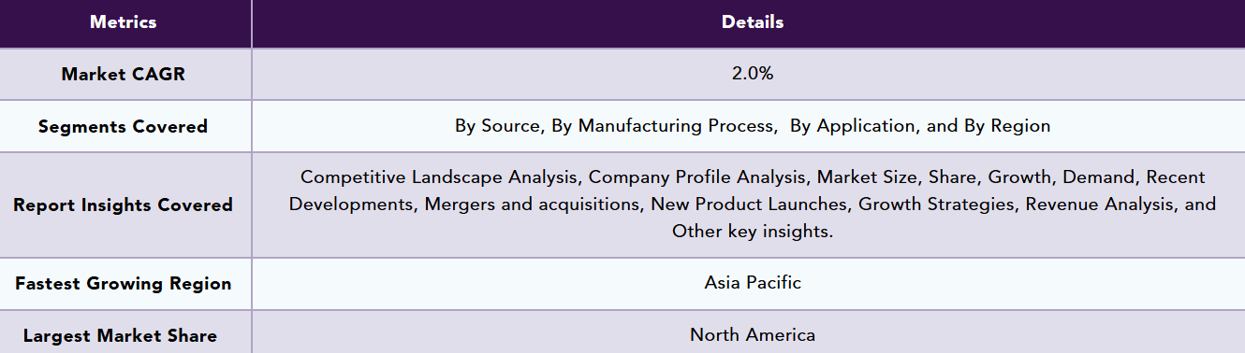Screen dimensions: 1245x353
Task: Select the Report Insights Covered label
Action: [x=124, y=205]
